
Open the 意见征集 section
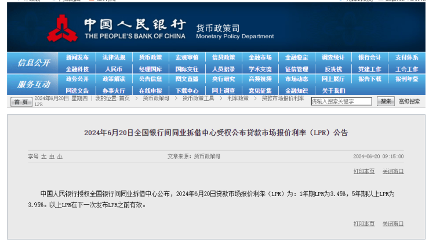(x=260, y=90)
